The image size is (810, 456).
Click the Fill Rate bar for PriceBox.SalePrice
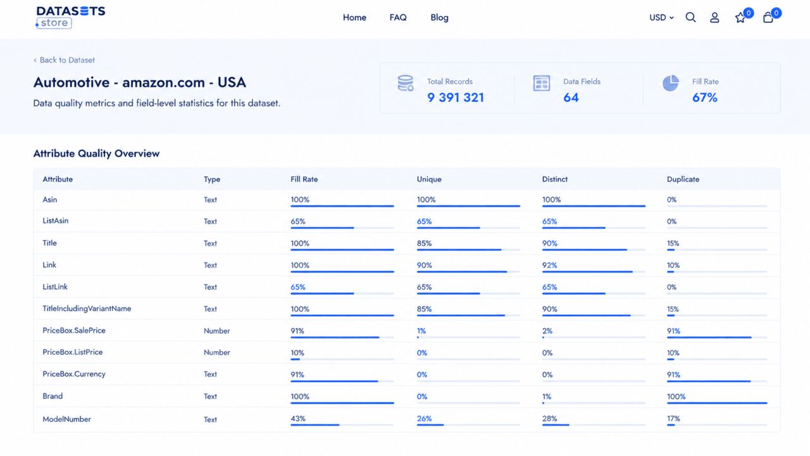(342, 338)
